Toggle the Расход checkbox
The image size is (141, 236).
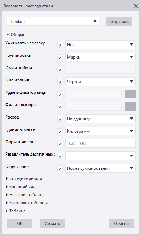[x=60, y=119]
